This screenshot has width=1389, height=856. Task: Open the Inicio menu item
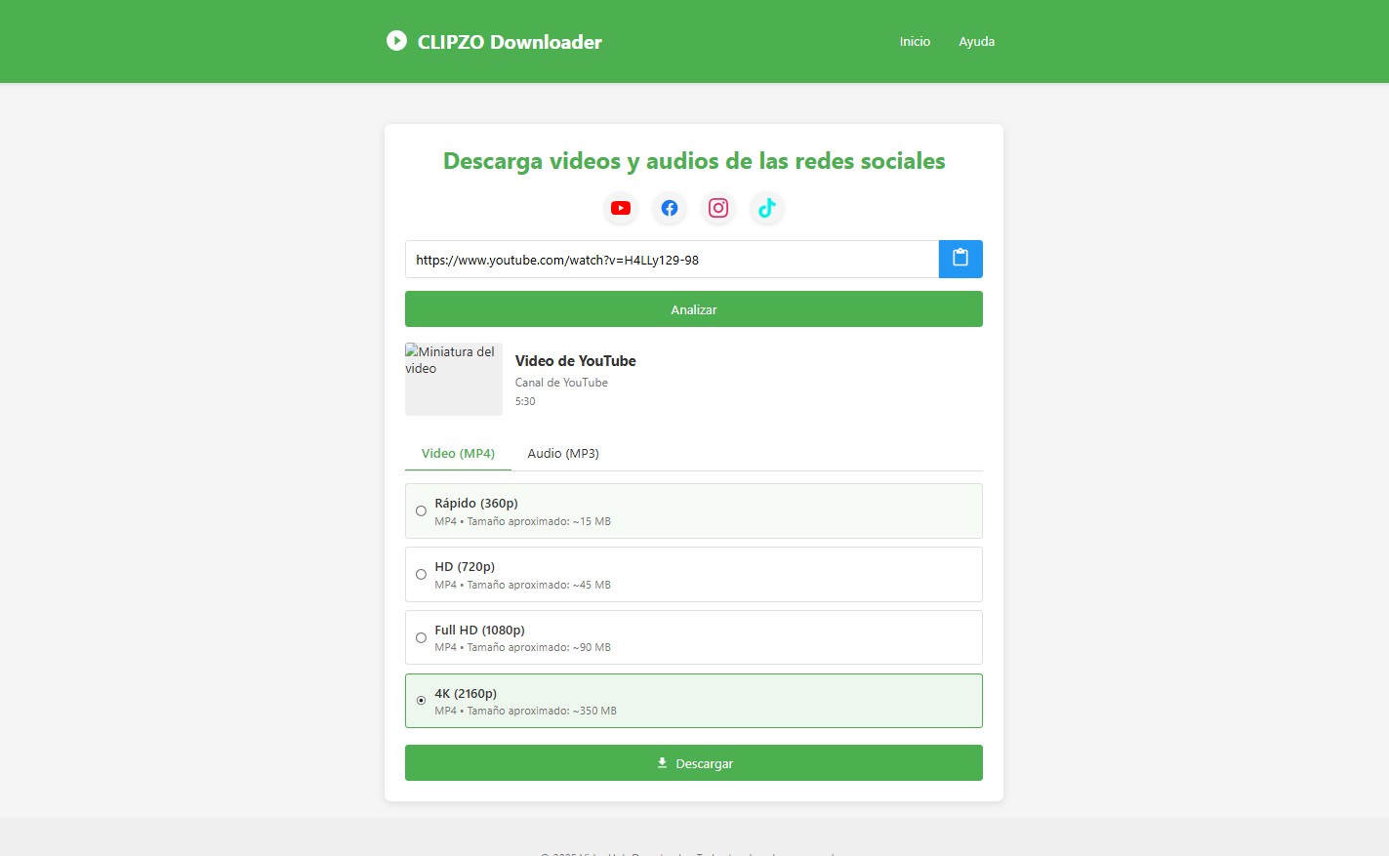coord(915,41)
